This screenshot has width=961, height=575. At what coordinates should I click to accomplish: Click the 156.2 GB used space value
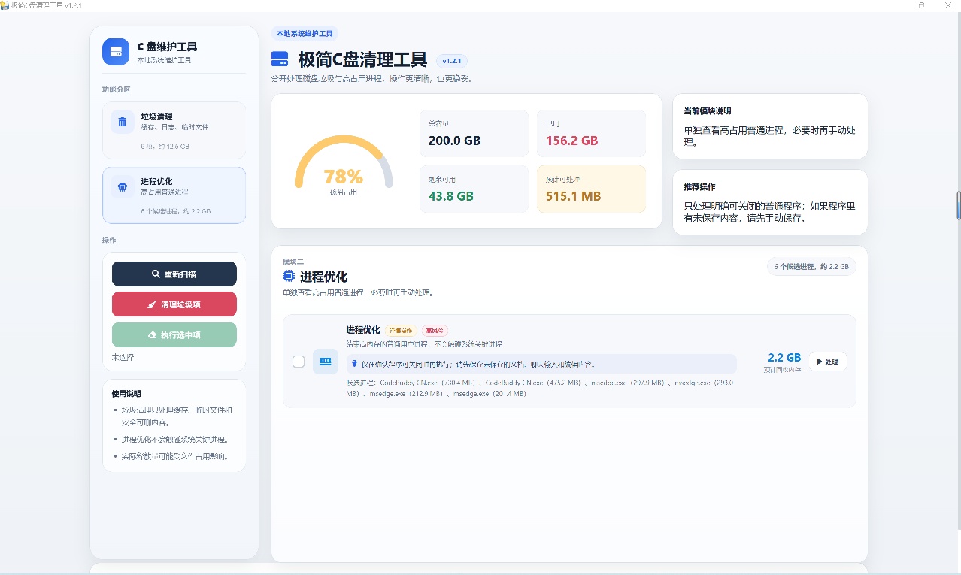(x=572, y=141)
